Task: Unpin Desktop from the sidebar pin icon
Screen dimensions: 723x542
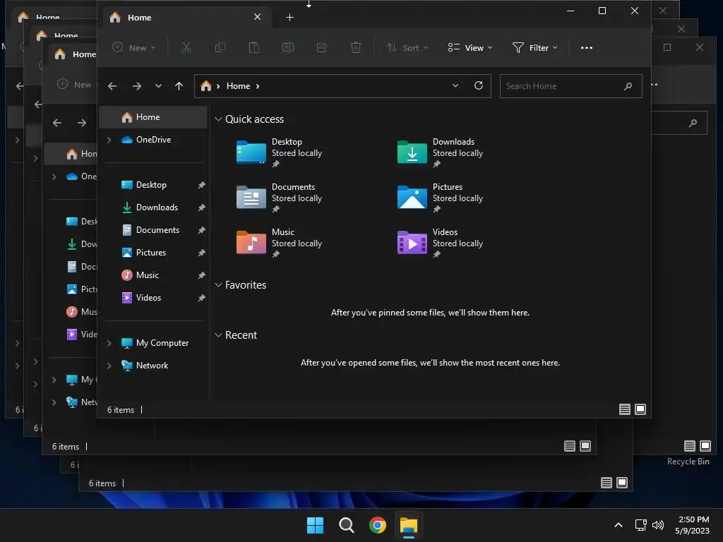Action: point(201,185)
